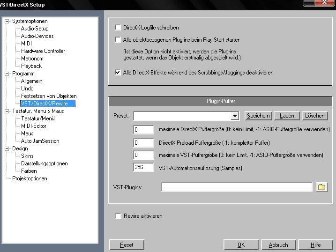The image size is (336, 252).
Task: Click the Laden preset button
Action: click(x=287, y=116)
